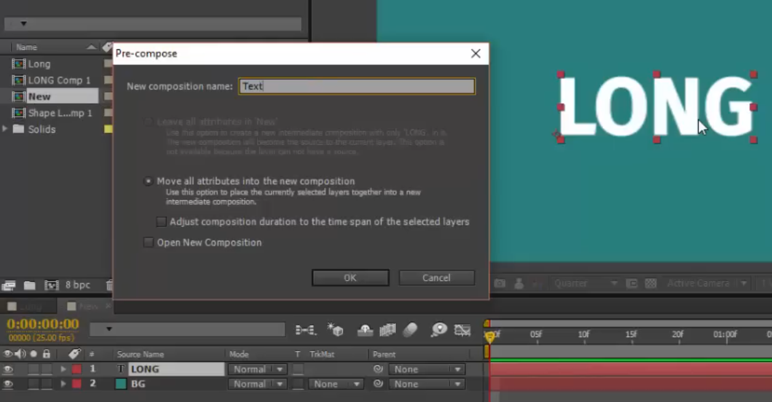Image resolution: width=772 pixels, height=402 pixels.
Task: Close the Pre-compose dialog window
Action: pos(476,53)
